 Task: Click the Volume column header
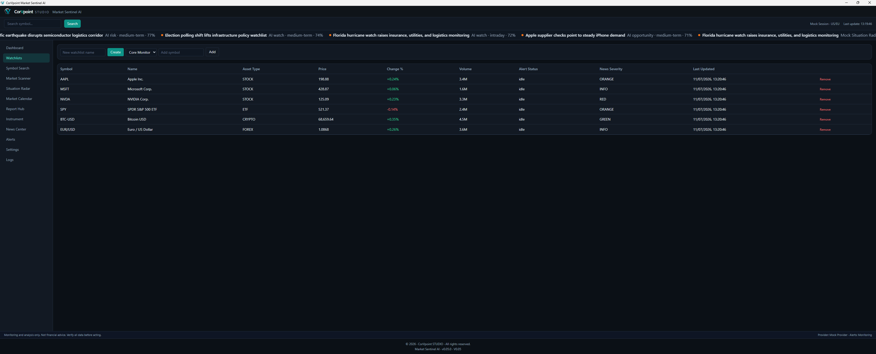pyautogui.click(x=465, y=69)
